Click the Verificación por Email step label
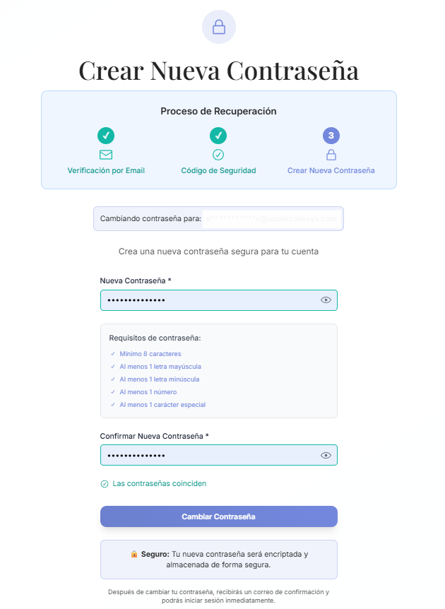Viewport: 445px width, 609px height. click(106, 171)
